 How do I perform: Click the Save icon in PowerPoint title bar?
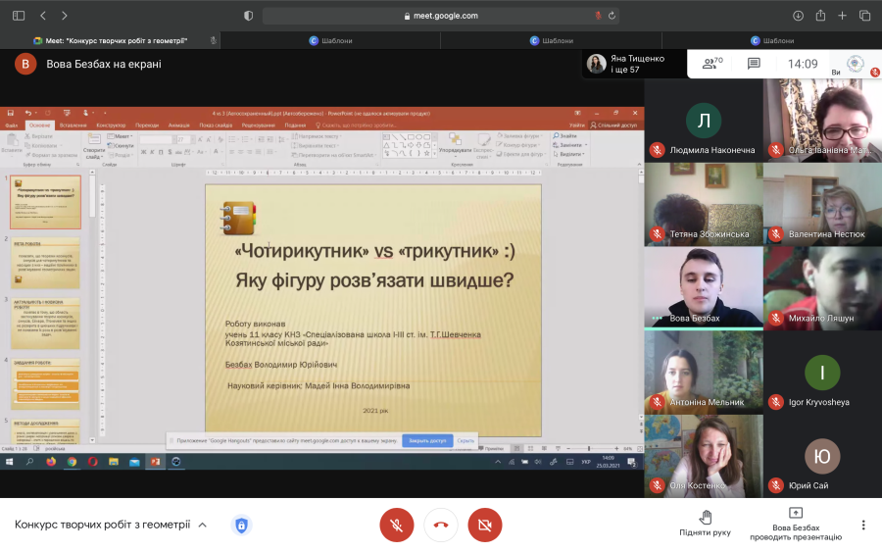pyautogui.click(x=11, y=113)
